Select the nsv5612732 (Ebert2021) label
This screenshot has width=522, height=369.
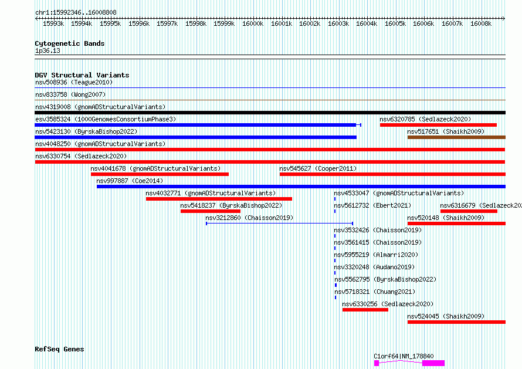pos(372,205)
